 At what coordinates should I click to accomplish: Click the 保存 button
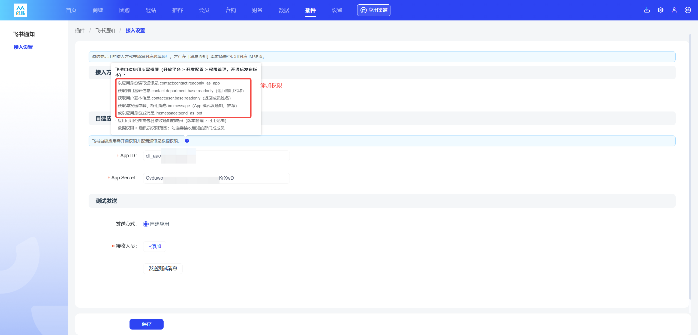pyautogui.click(x=146, y=324)
